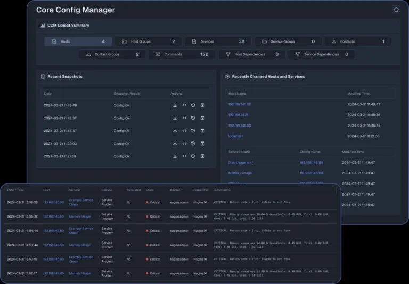409x284 pixels.
Task: View config code of the 11:22:02 snapshot
Action: click(x=184, y=144)
